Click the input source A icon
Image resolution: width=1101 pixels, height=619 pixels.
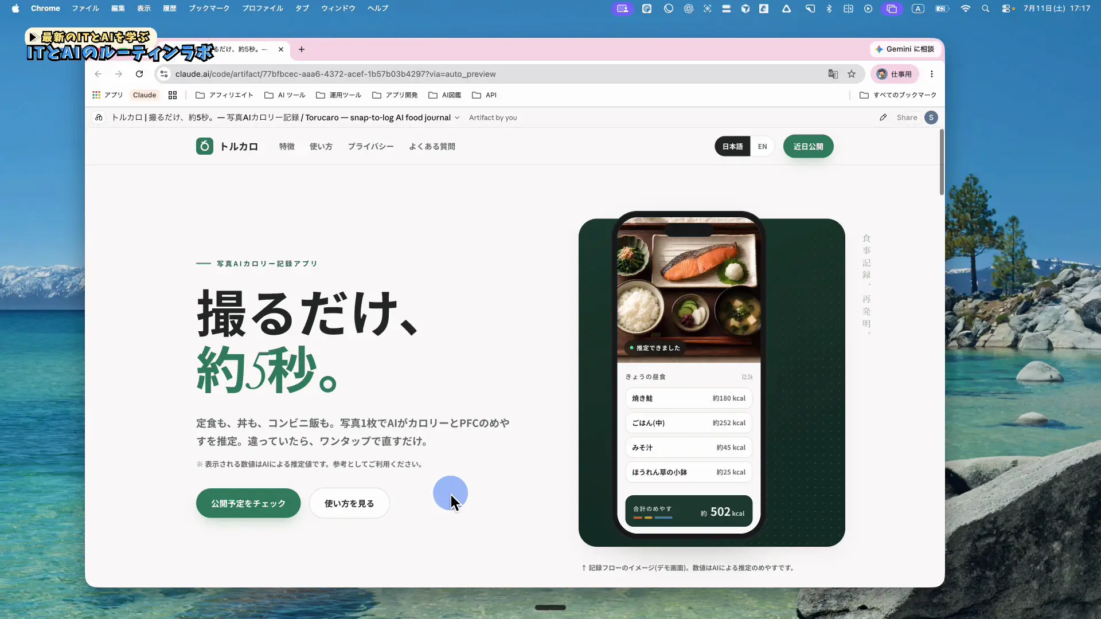[x=918, y=9]
